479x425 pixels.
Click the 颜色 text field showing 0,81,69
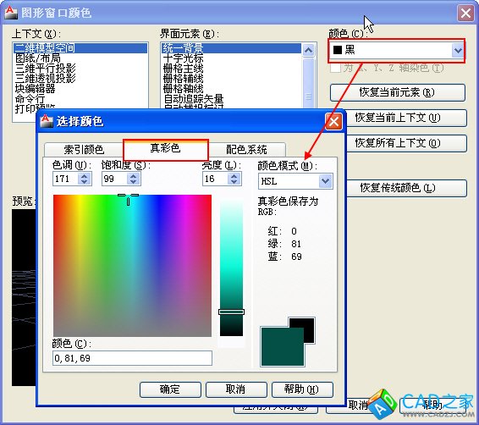[132, 358]
